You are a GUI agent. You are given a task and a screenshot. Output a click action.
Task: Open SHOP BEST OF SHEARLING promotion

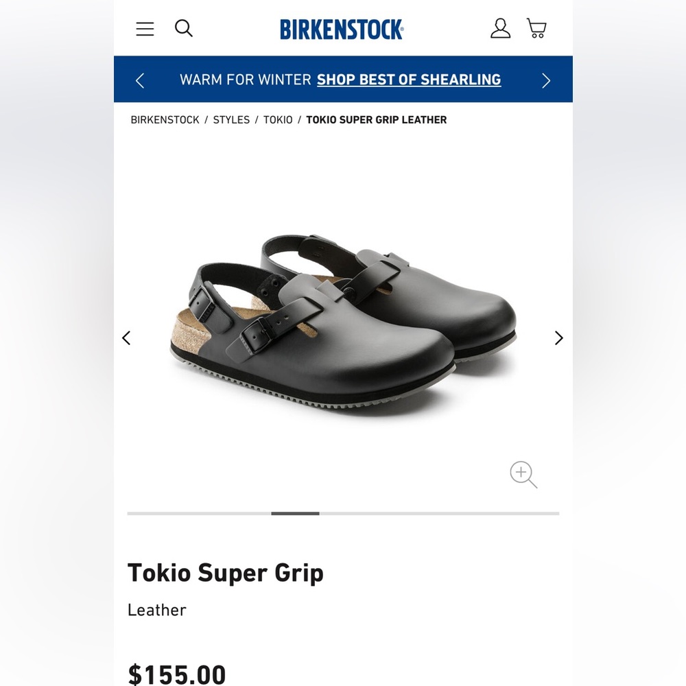(409, 80)
